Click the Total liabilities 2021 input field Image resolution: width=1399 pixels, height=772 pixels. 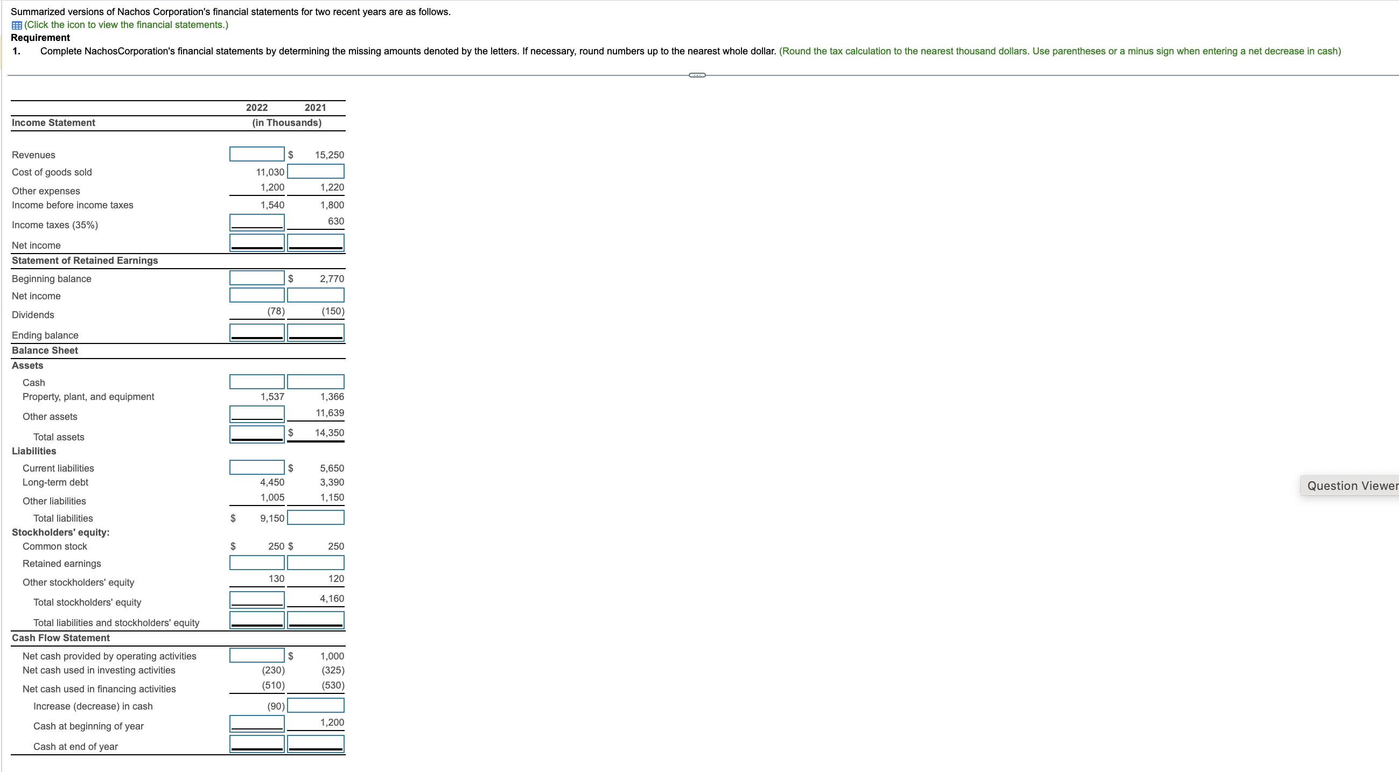(x=316, y=517)
